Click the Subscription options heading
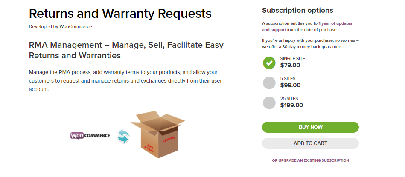 (x=297, y=10)
